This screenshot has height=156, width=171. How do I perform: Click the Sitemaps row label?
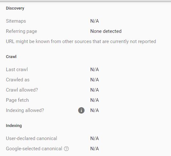coord(16,21)
